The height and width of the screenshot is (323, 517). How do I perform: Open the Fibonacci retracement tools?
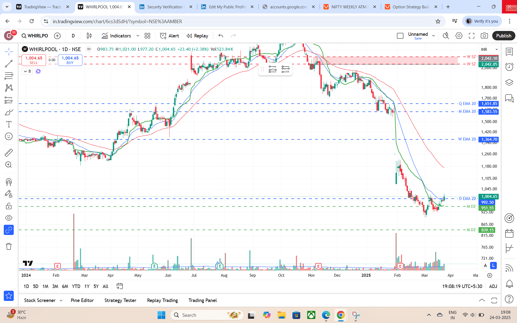(9, 76)
